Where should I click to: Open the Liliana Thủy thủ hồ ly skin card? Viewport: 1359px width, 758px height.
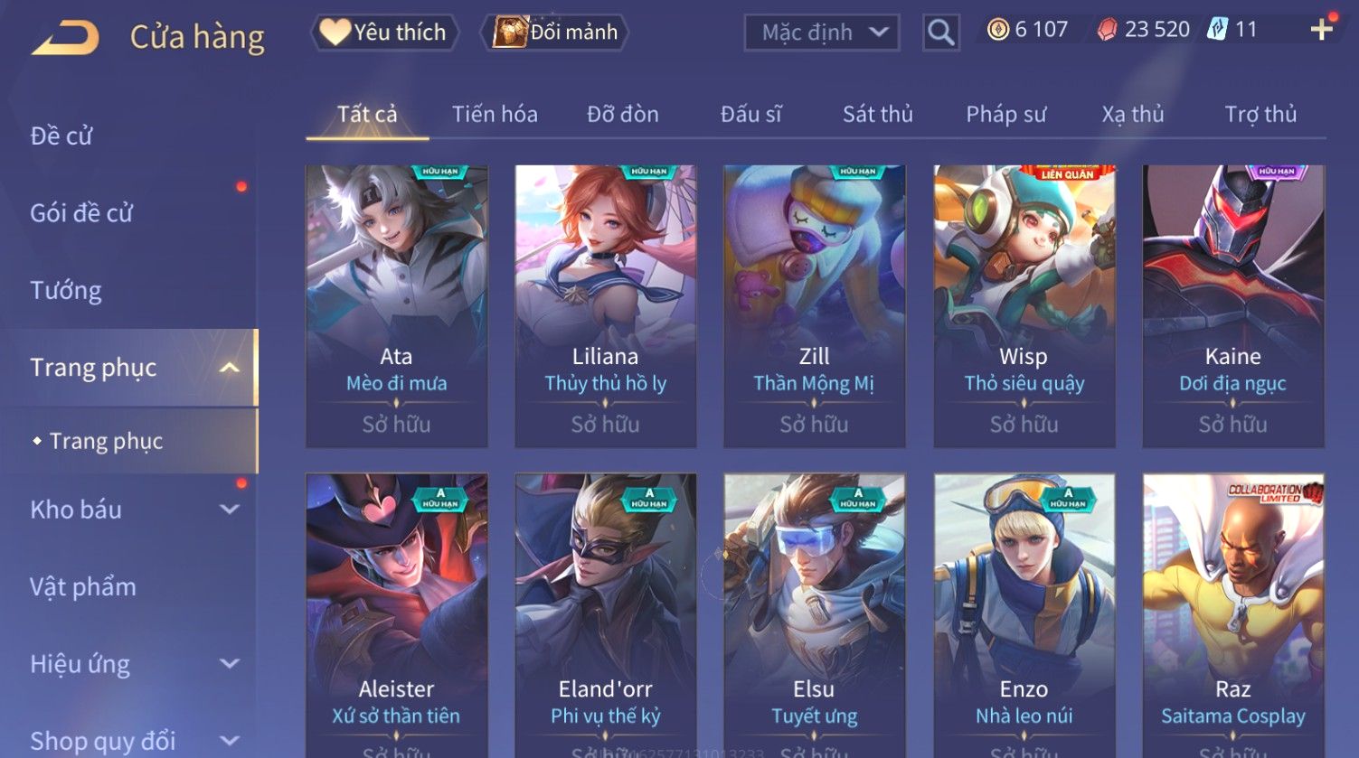[605, 306]
